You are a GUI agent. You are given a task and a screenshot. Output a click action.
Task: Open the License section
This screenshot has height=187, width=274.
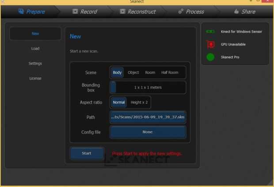point(35,78)
